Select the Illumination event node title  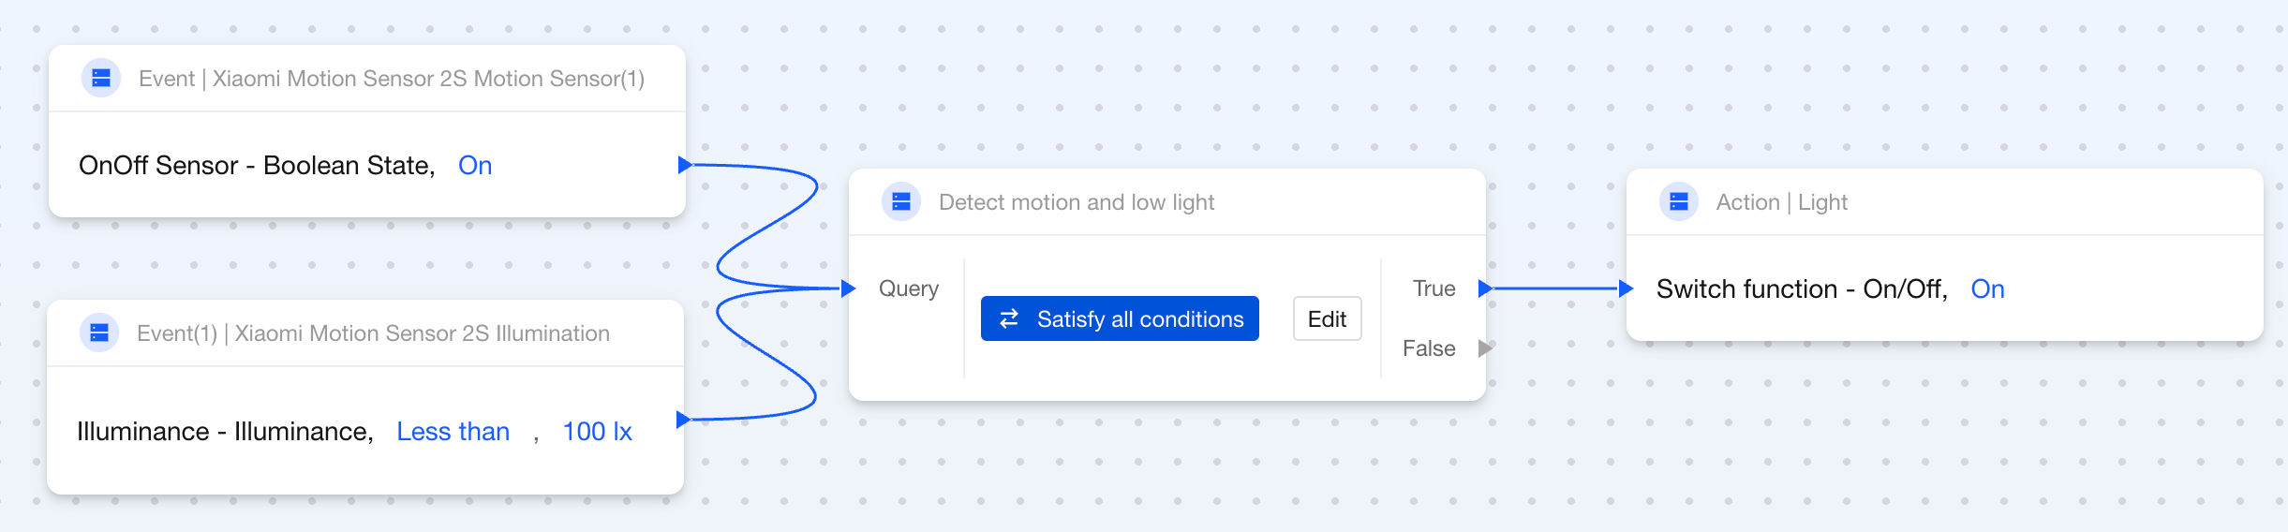click(373, 333)
